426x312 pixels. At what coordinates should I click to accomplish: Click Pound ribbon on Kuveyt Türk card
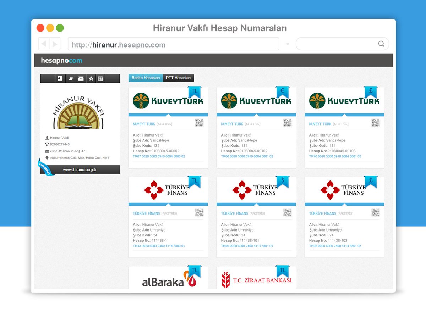pos(371,92)
